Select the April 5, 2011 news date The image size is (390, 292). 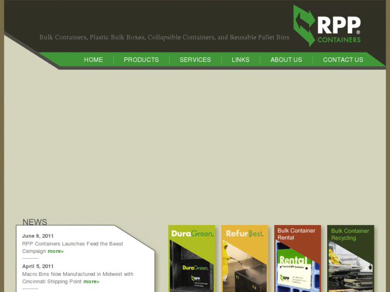pos(38,266)
